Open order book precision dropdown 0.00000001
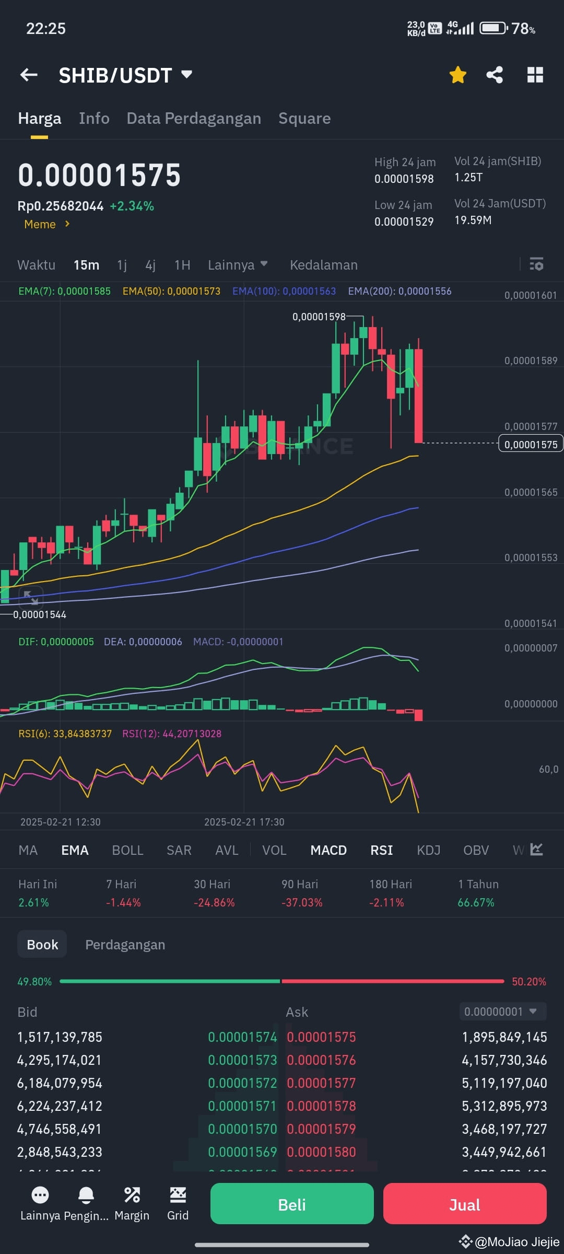Viewport: 564px width, 1254px height. click(x=503, y=1012)
